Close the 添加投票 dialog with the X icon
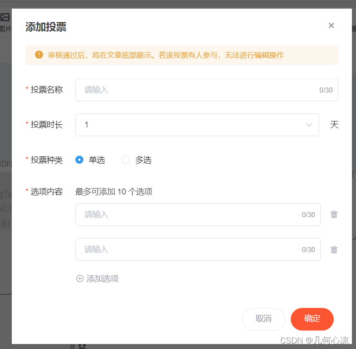 point(331,25)
